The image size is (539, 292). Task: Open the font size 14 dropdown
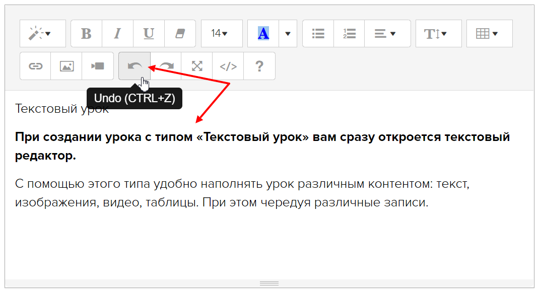pos(221,34)
